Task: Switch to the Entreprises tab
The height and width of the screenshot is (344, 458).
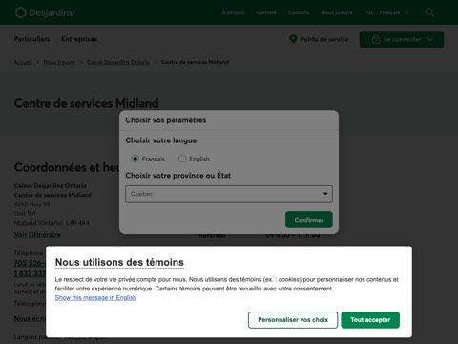Action: point(79,39)
